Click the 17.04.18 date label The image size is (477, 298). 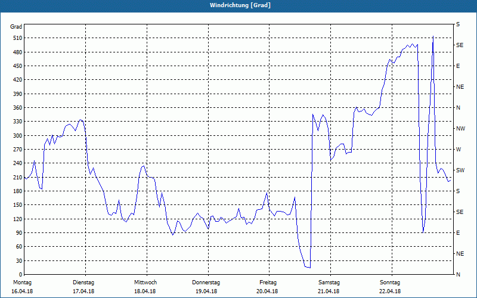(83, 291)
